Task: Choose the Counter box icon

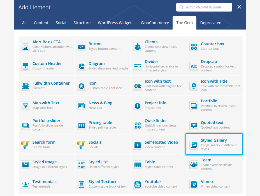Action: (194, 46)
